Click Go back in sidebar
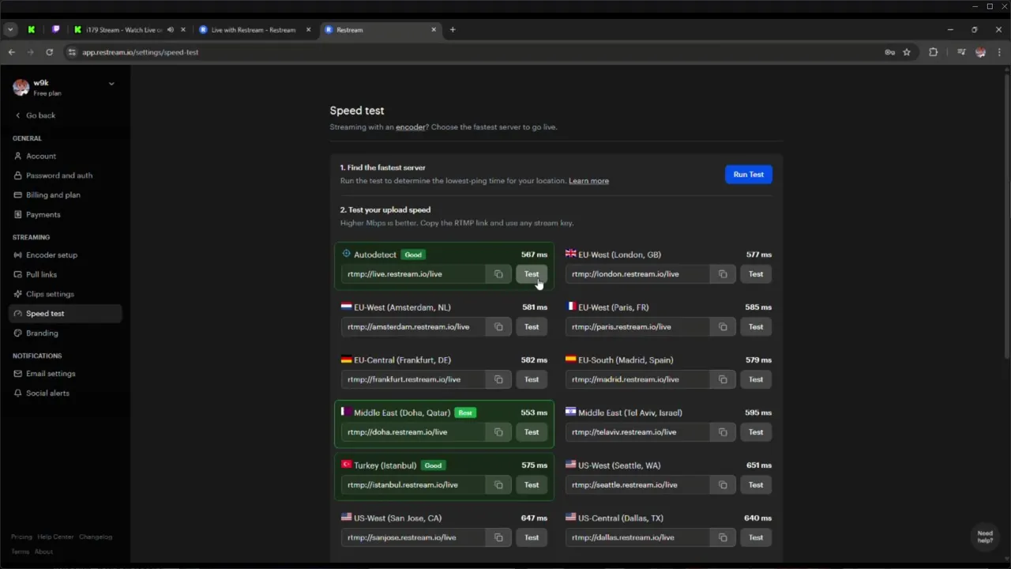Viewport: 1011px width, 569px height. pyautogui.click(x=36, y=115)
